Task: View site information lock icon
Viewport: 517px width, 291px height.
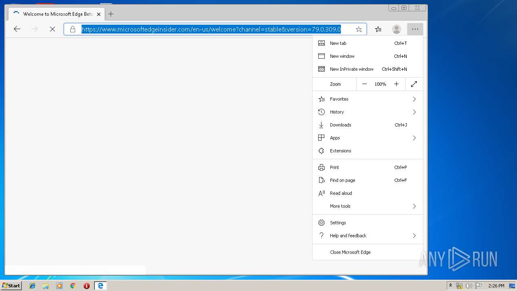Action: pos(73,29)
